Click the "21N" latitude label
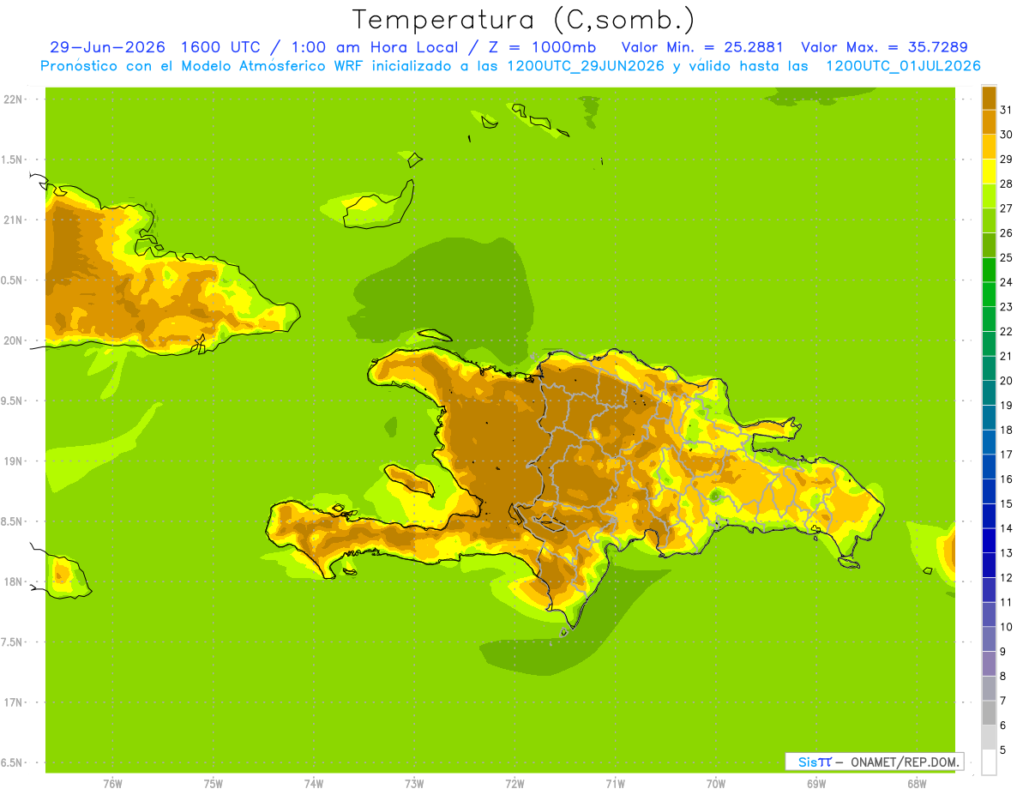The height and width of the screenshot is (795, 1029). click(13, 220)
